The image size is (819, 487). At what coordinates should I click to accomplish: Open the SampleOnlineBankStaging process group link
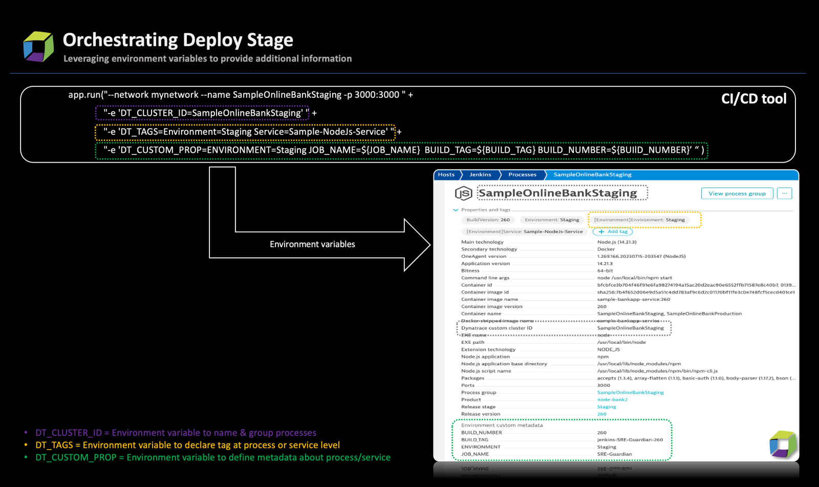point(630,392)
